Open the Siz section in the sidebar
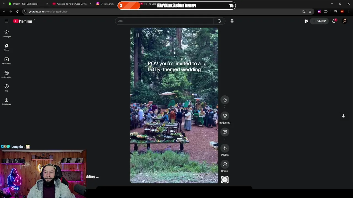 coord(7,88)
